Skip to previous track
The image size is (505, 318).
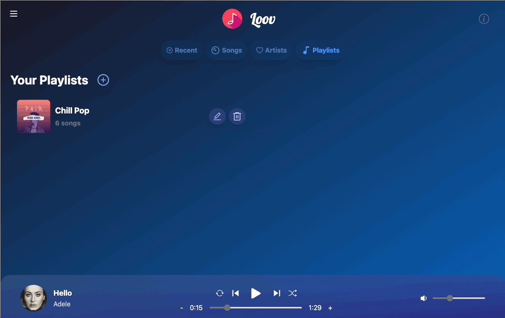point(236,294)
